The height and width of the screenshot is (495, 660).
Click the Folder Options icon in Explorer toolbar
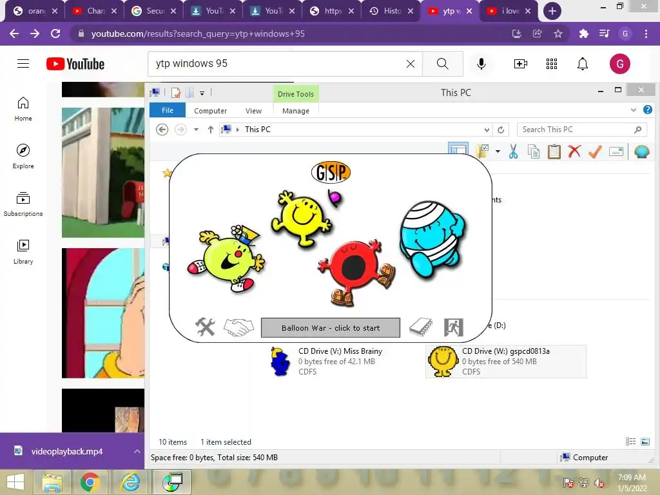click(482, 151)
